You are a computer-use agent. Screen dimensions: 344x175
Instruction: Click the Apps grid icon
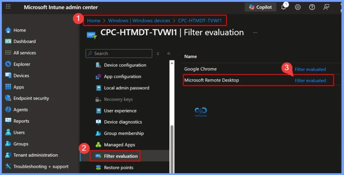point(8,87)
